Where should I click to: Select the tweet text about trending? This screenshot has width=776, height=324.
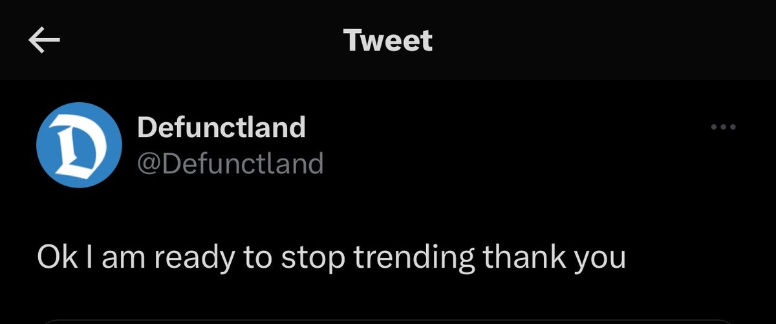pyautogui.click(x=331, y=257)
